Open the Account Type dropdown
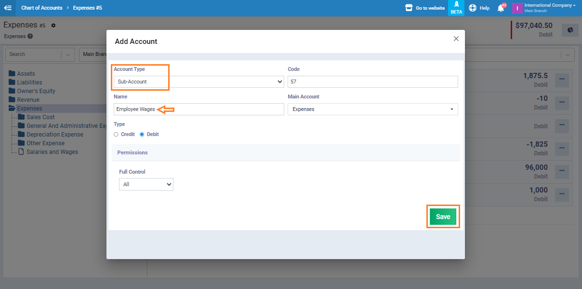 click(199, 82)
